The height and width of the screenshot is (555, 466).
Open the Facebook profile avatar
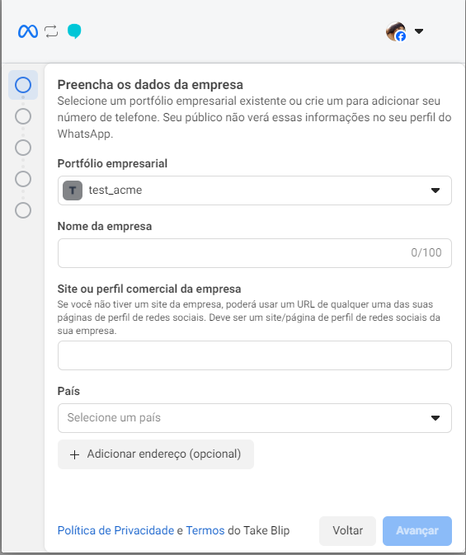coord(396,31)
